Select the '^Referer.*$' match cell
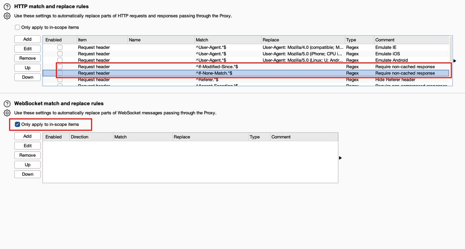The width and height of the screenshot is (465, 249). [207, 79]
